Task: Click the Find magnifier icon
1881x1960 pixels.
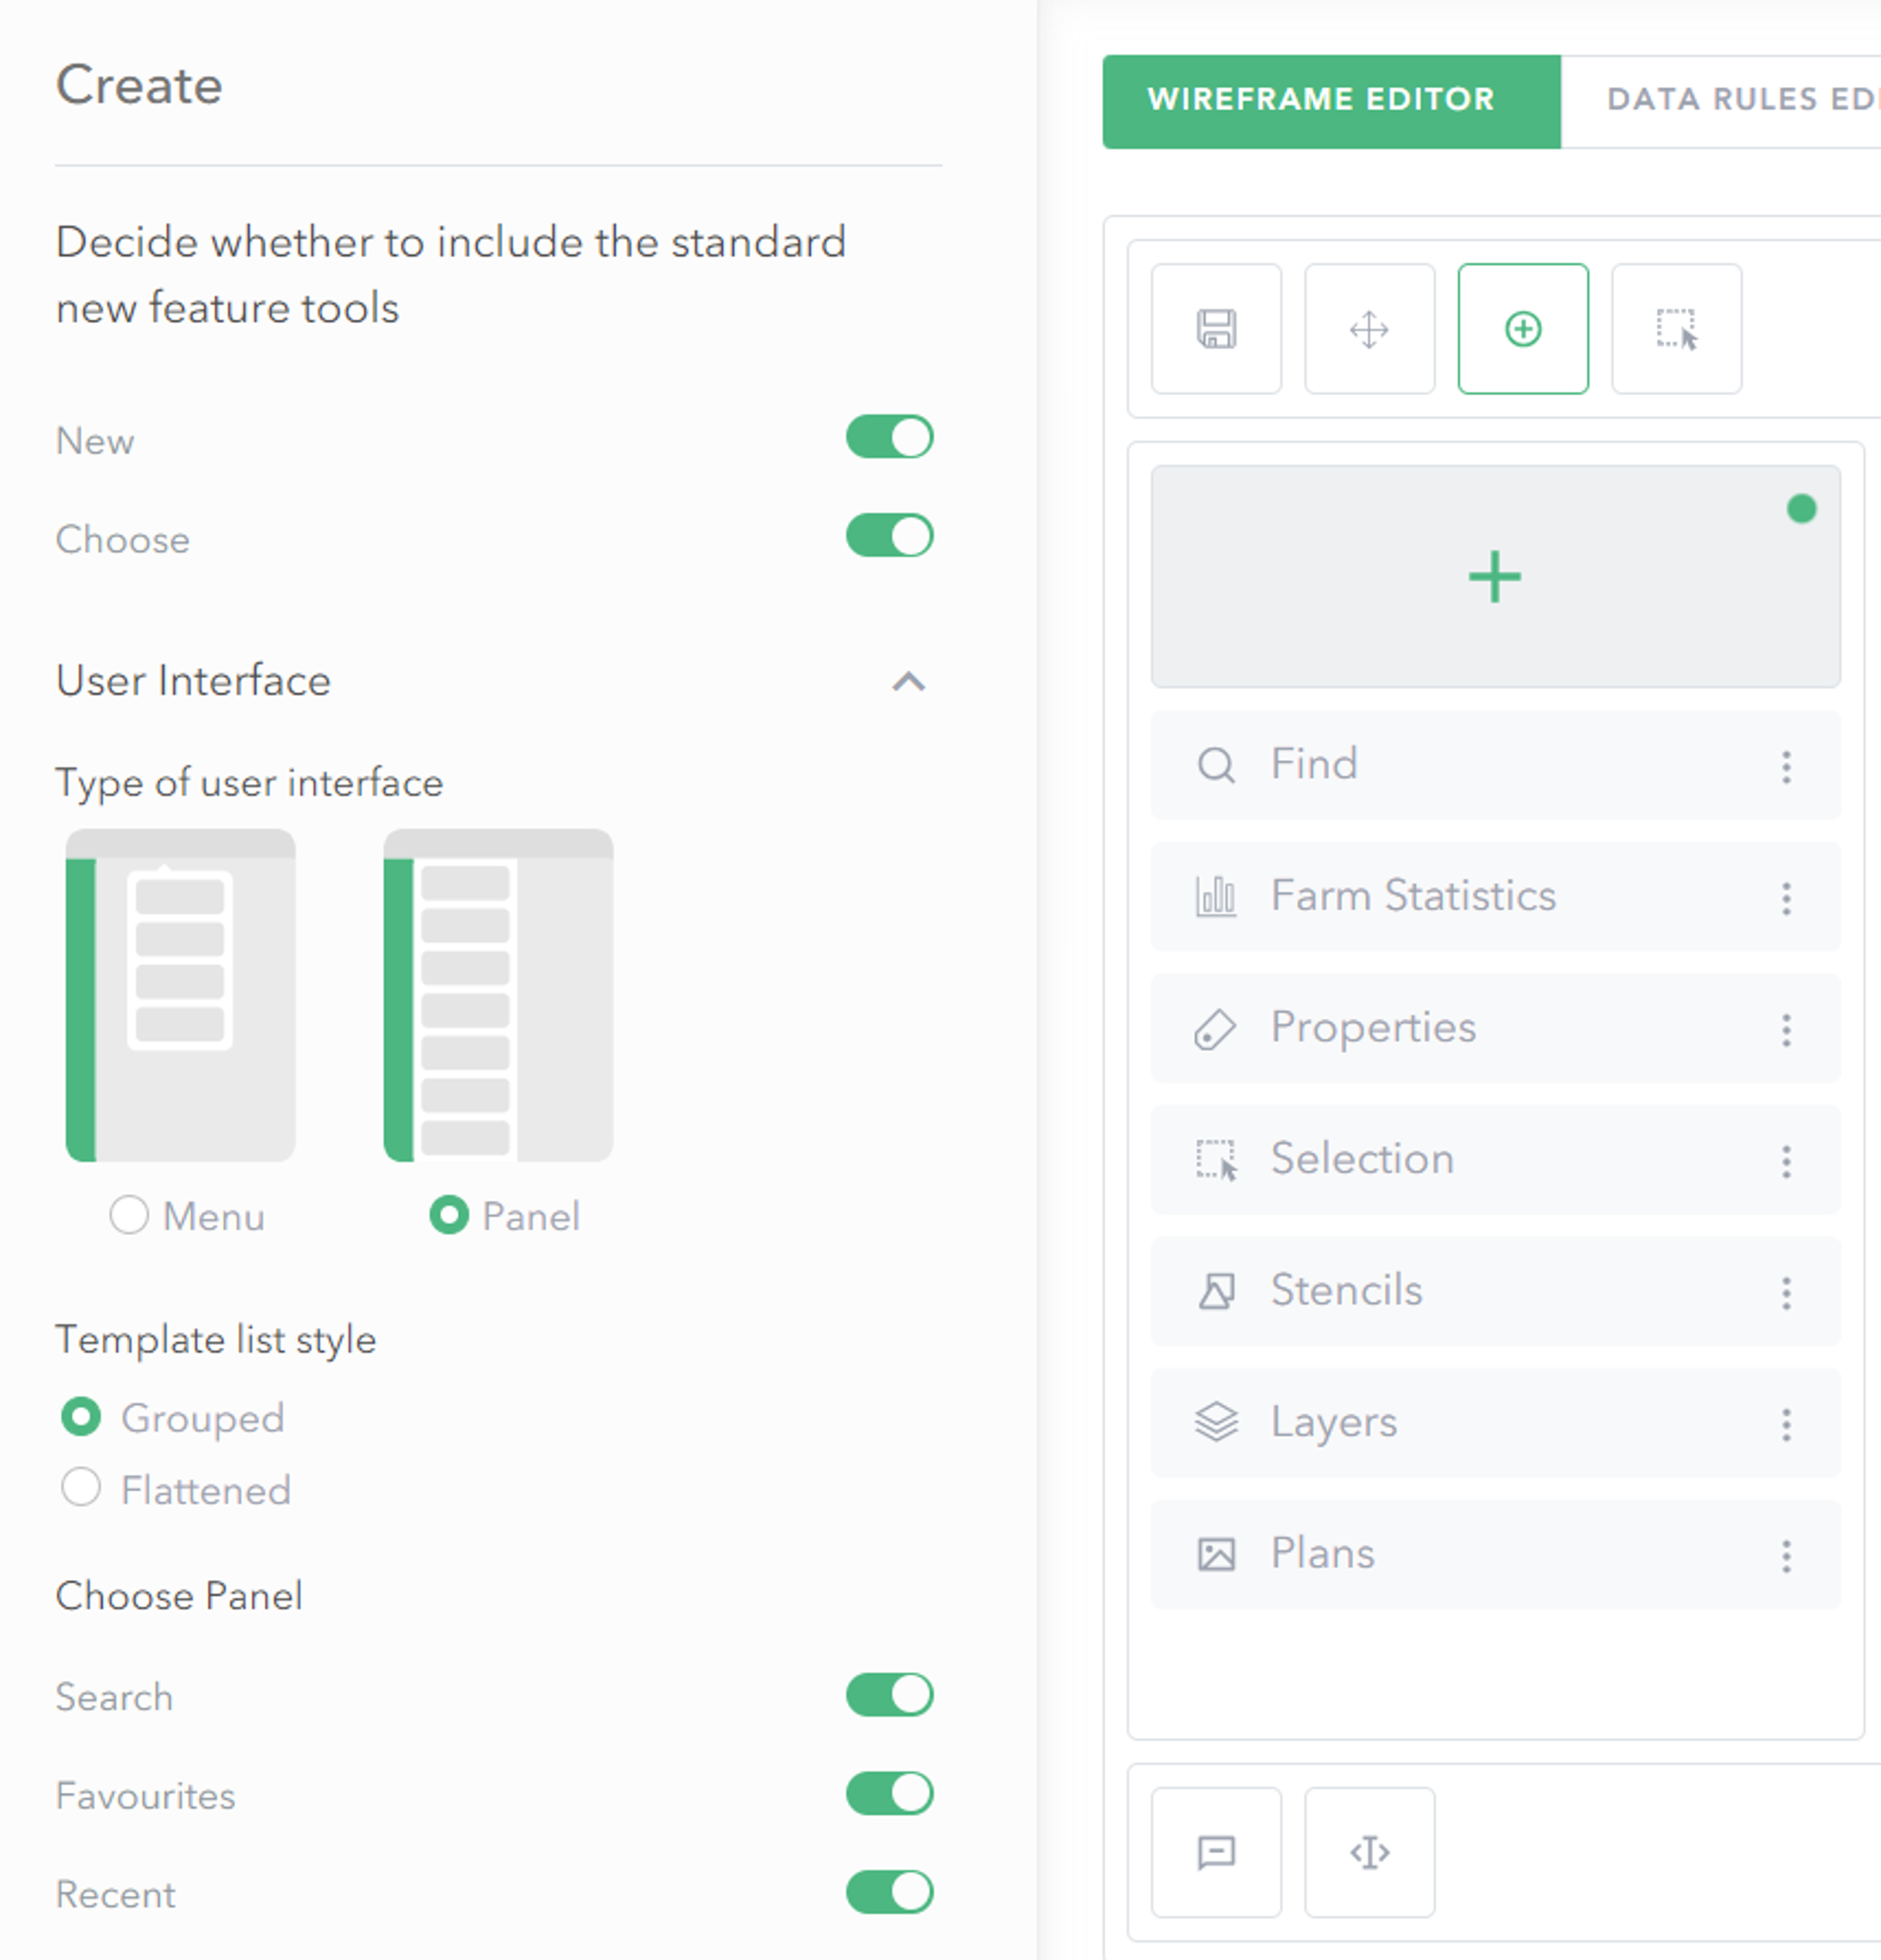Action: click(x=1216, y=766)
